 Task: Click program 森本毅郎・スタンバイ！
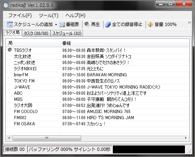(106, 50)
